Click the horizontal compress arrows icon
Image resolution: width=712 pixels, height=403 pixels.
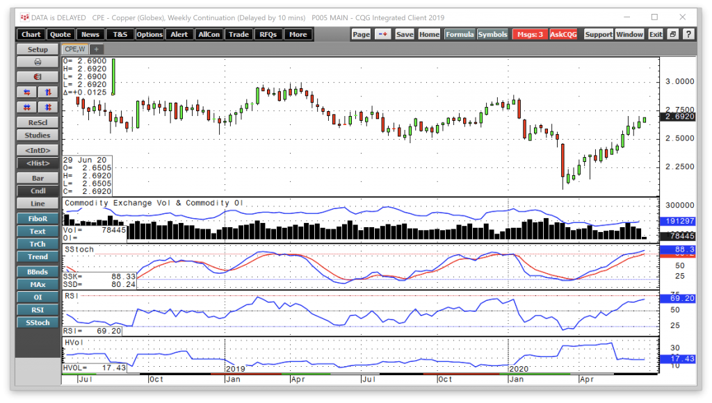point(28,106)
